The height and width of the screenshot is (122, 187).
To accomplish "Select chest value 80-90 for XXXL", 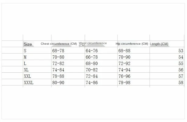I will (x=58, y=83).
